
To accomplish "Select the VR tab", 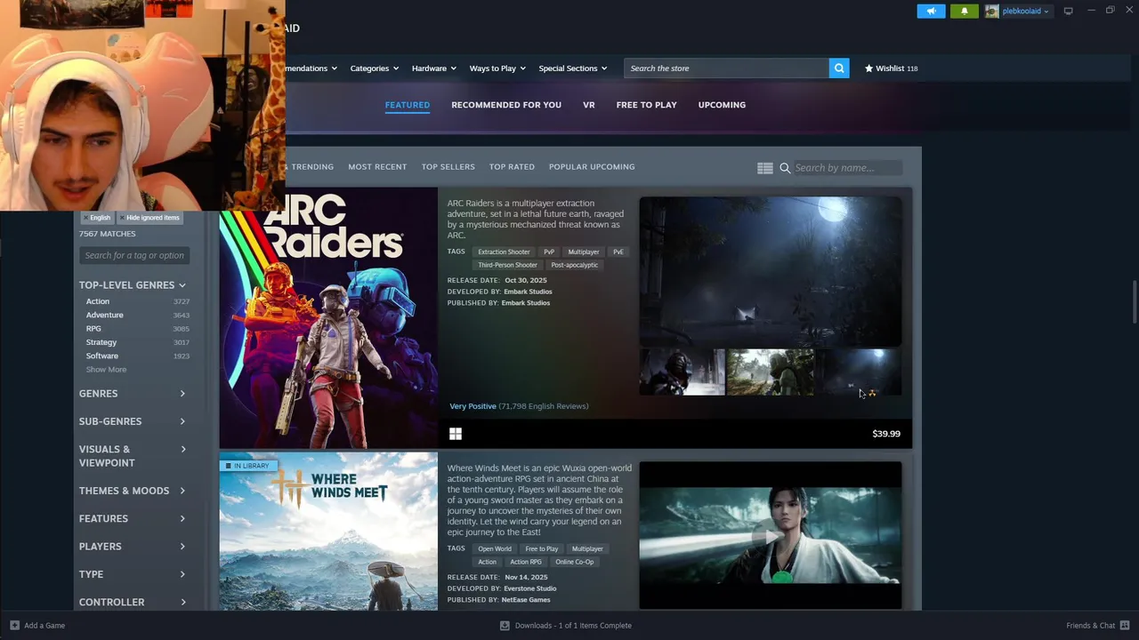I will (x=589, y=105).
